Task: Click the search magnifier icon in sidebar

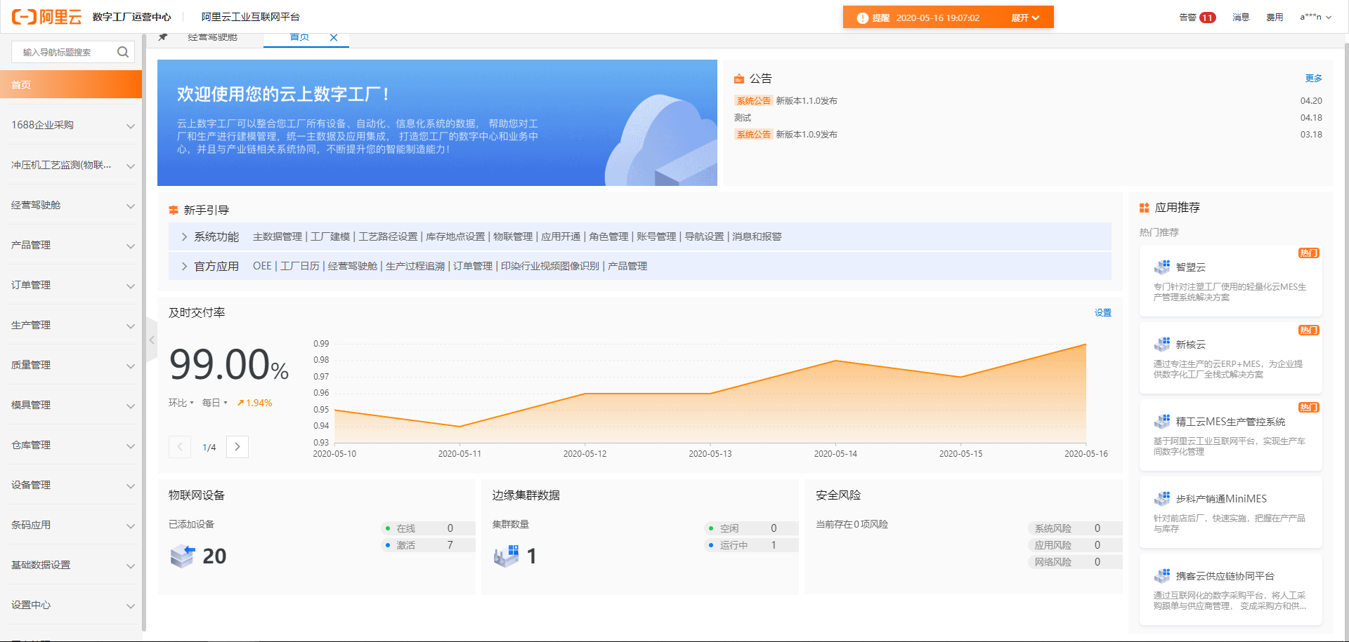Action: pos(123,52)
